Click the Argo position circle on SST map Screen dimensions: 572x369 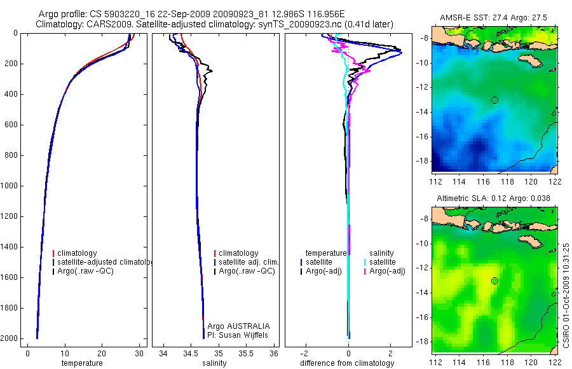(x=494, y=100)
